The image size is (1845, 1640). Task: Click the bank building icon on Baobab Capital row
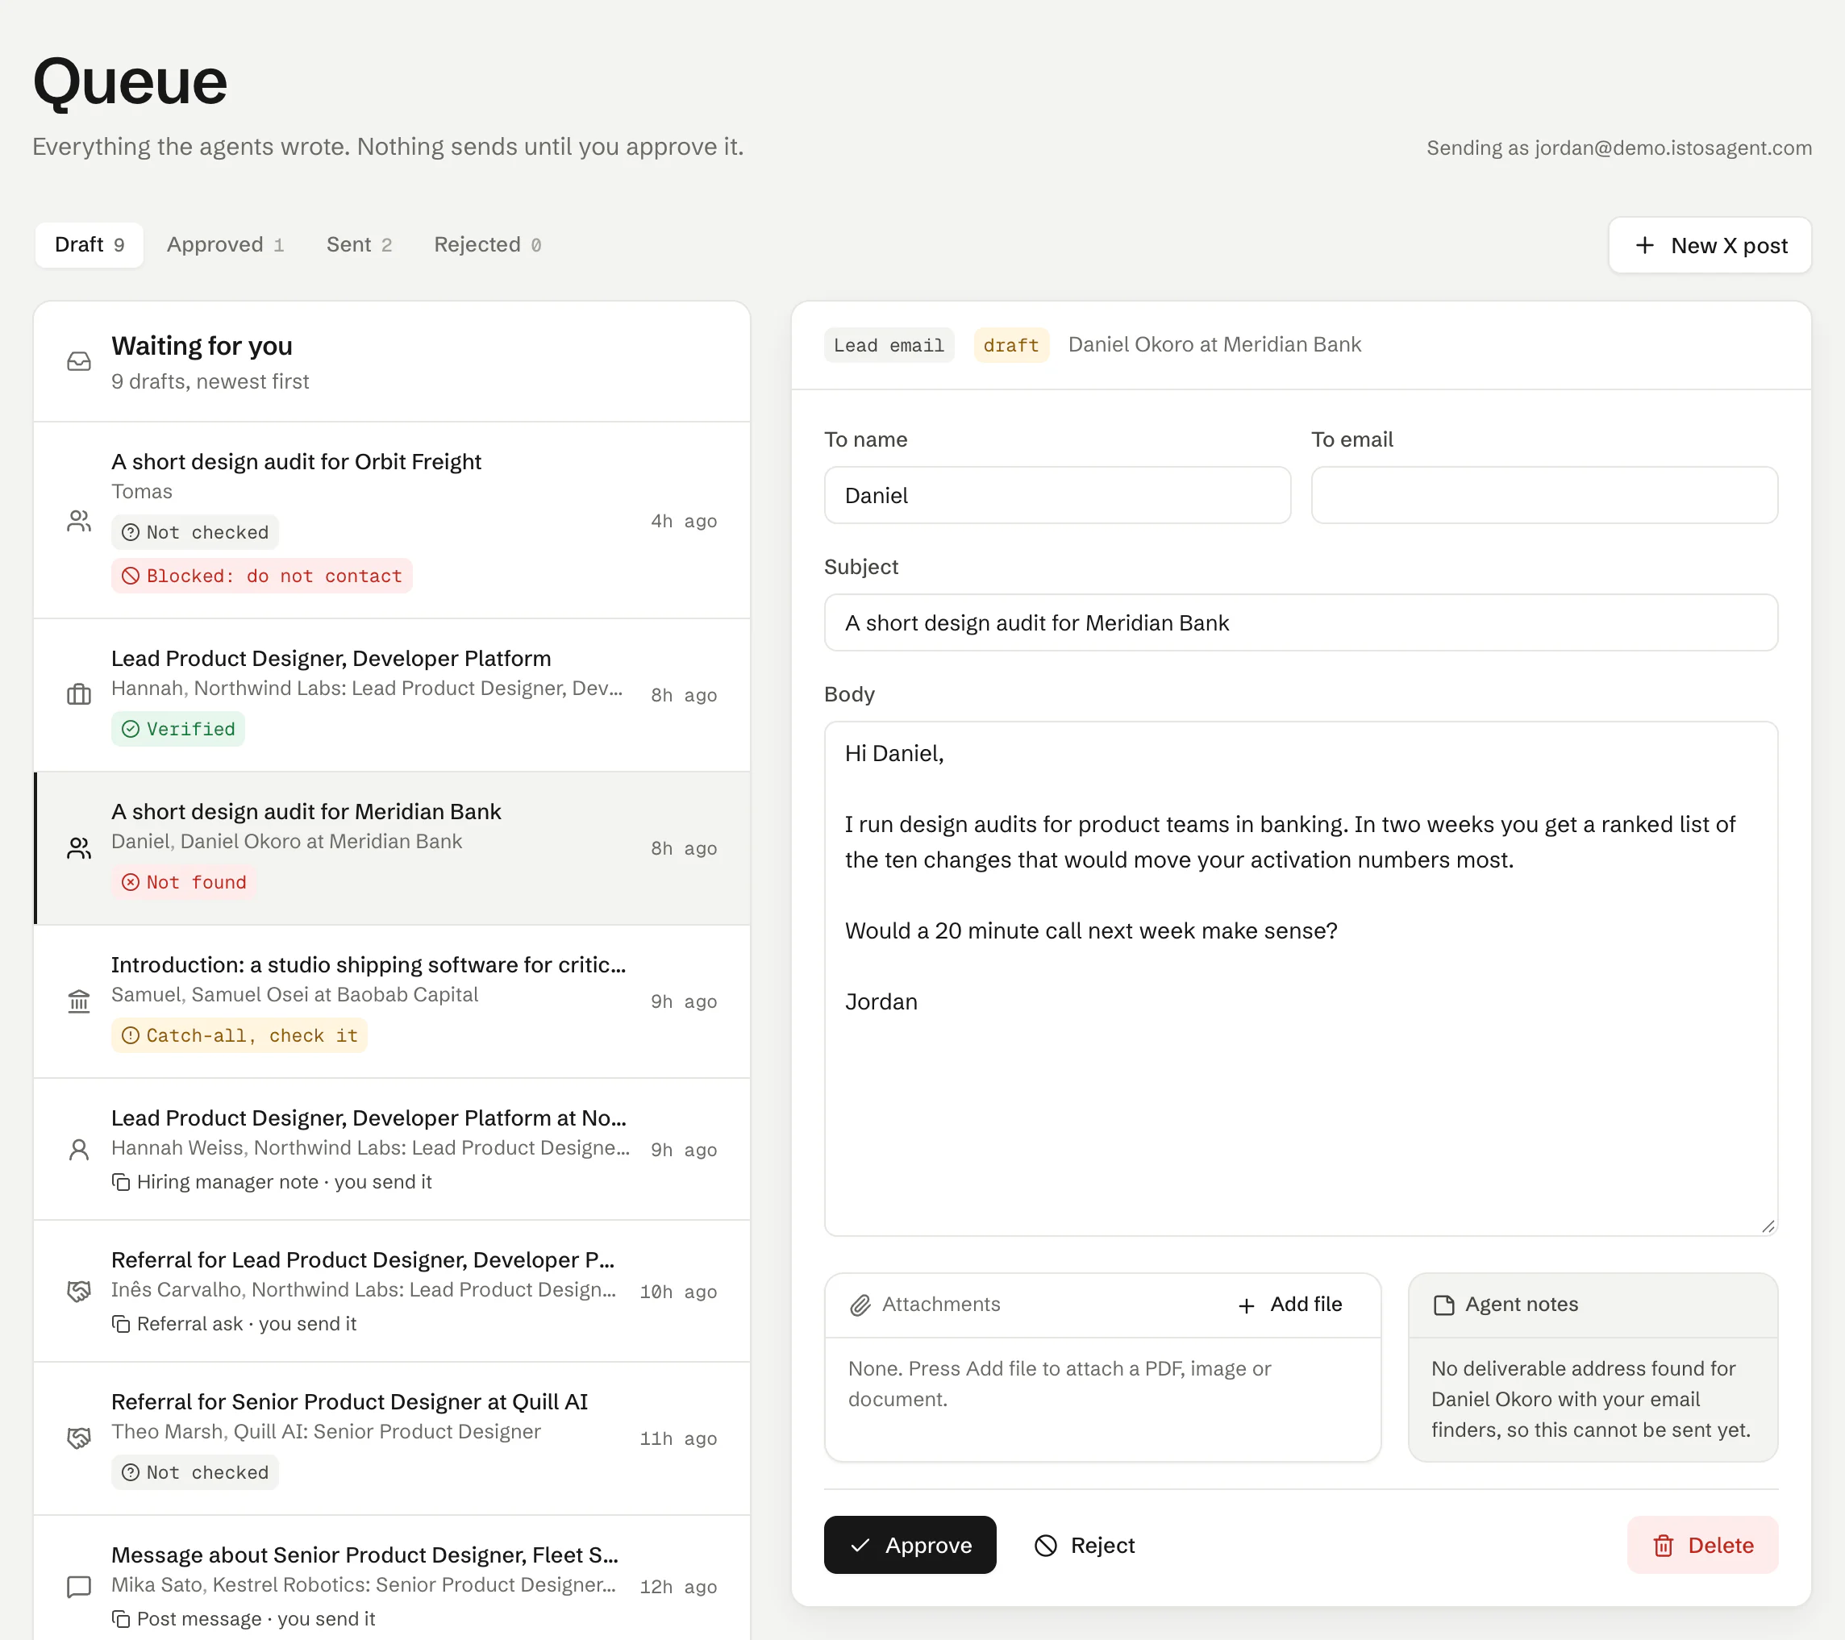coord(80,1001)
